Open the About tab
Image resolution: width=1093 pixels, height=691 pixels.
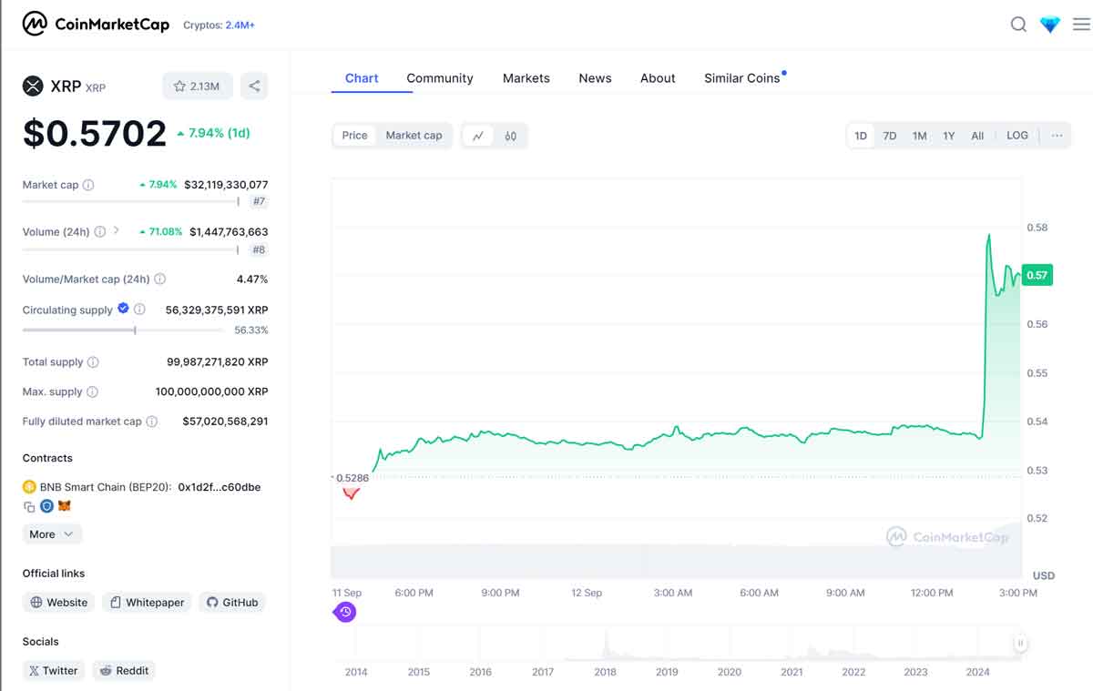coord(658,78)
